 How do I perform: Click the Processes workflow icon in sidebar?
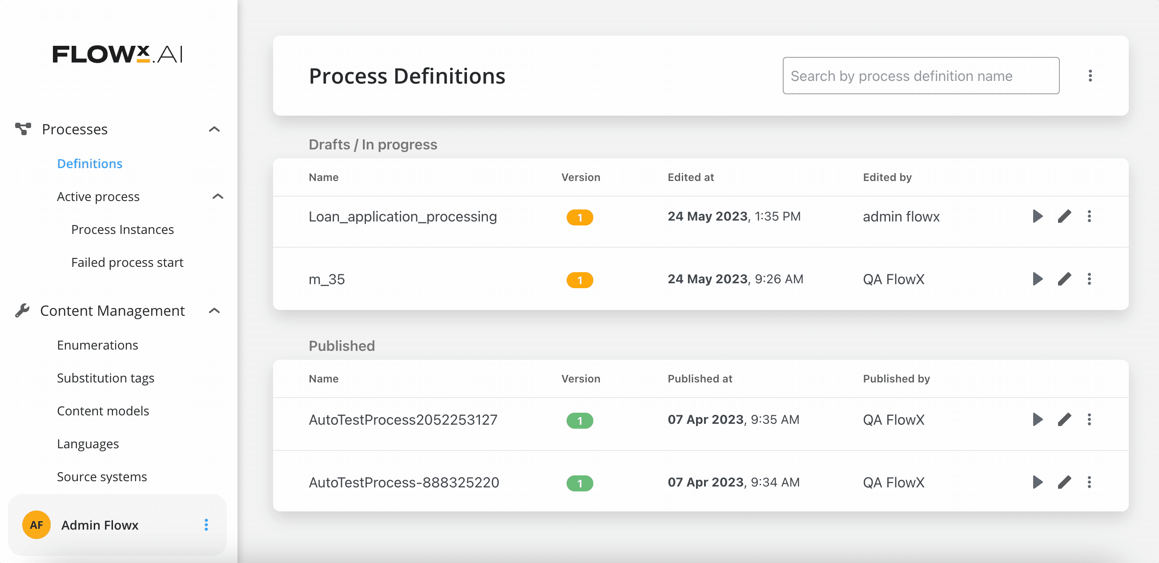(x=23, y=129)
